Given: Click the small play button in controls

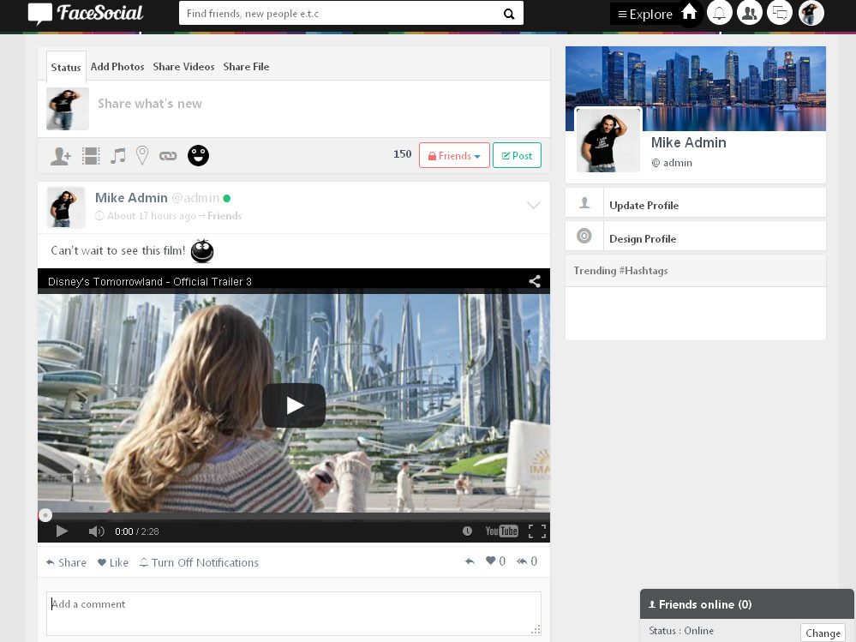Looking at the screenshot, I should coord(62,531).
